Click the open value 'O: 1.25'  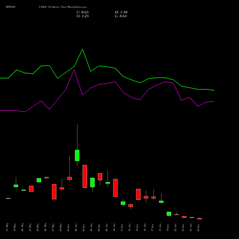pos(83,16)
